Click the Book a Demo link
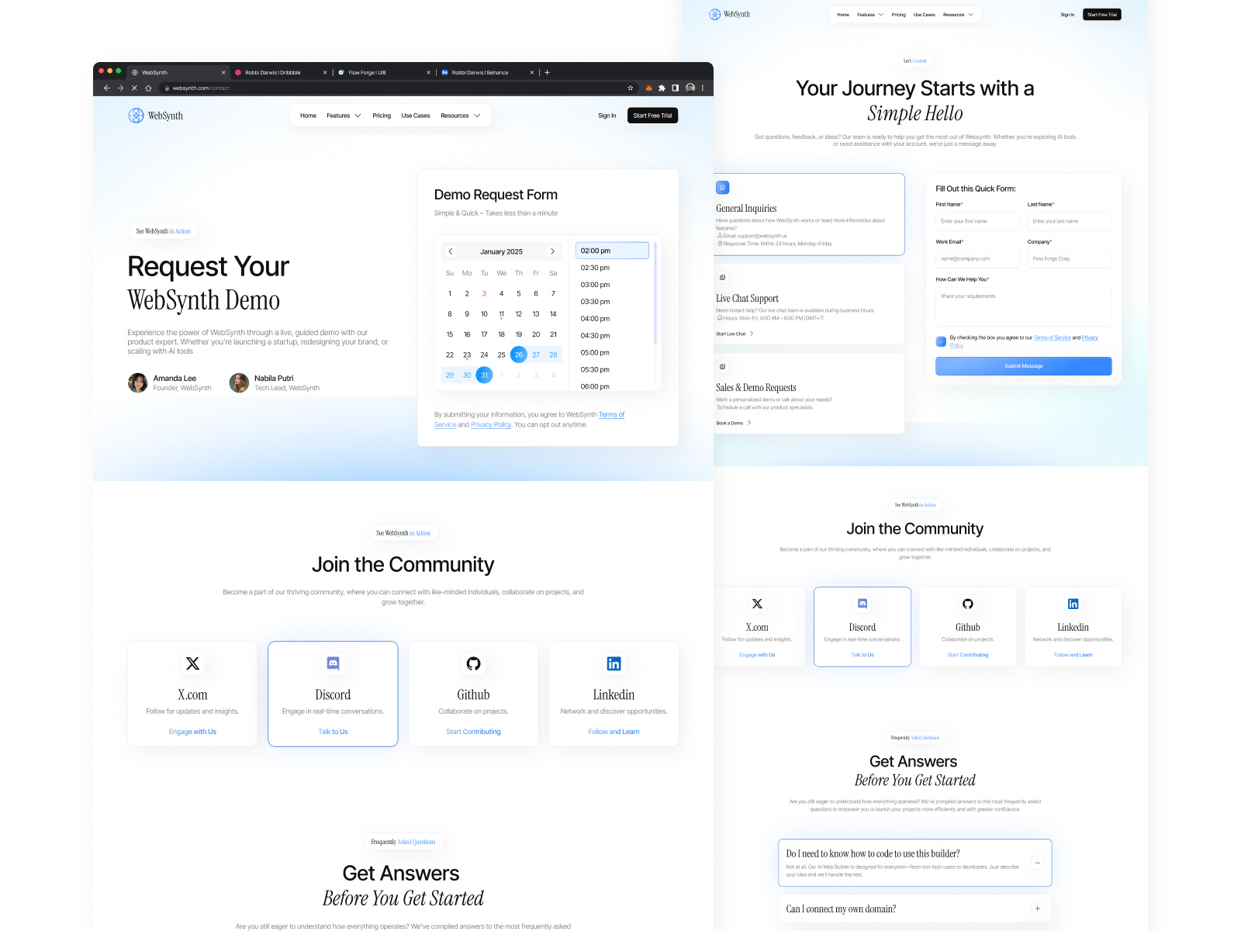This screenshot has height=931, width=1241. pyautogui.click(x=733, y=423)
